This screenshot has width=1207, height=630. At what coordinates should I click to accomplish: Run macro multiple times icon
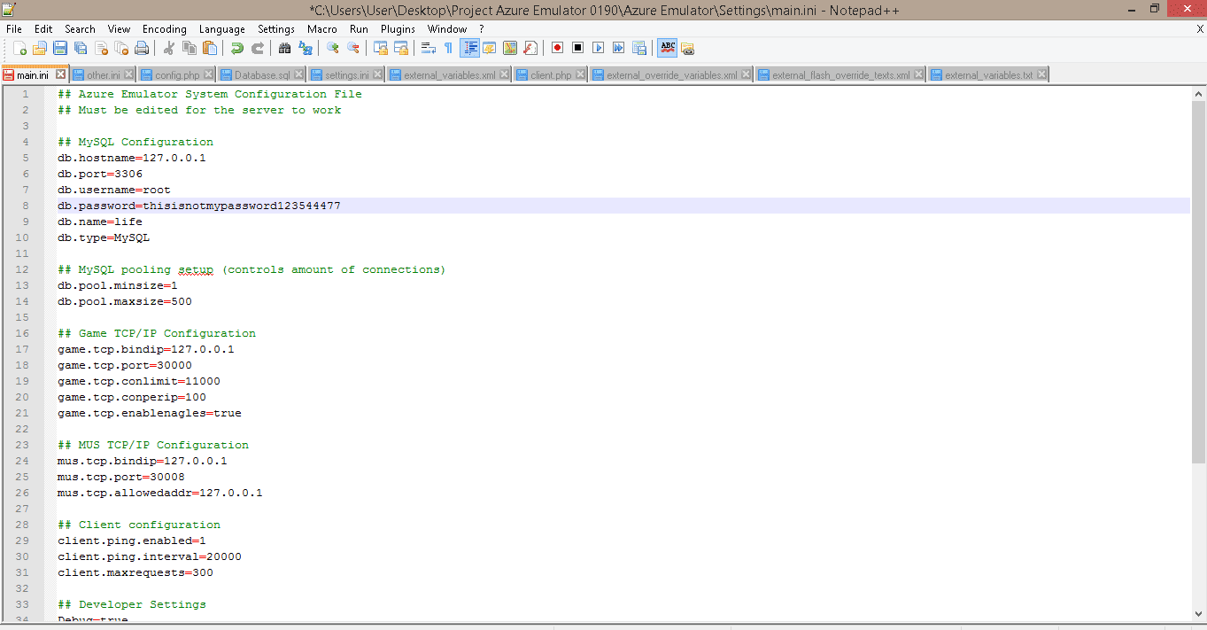click(x=618, y=48)
